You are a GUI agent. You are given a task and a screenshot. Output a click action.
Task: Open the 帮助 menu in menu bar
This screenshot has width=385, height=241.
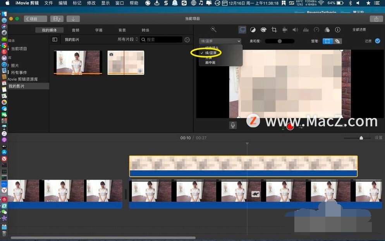coord(134,3)
